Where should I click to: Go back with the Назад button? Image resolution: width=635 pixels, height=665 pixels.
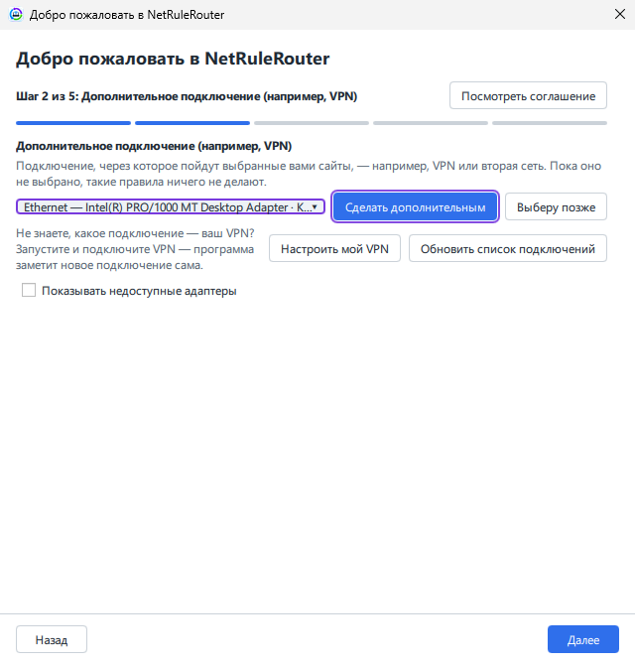pos(52,639)
